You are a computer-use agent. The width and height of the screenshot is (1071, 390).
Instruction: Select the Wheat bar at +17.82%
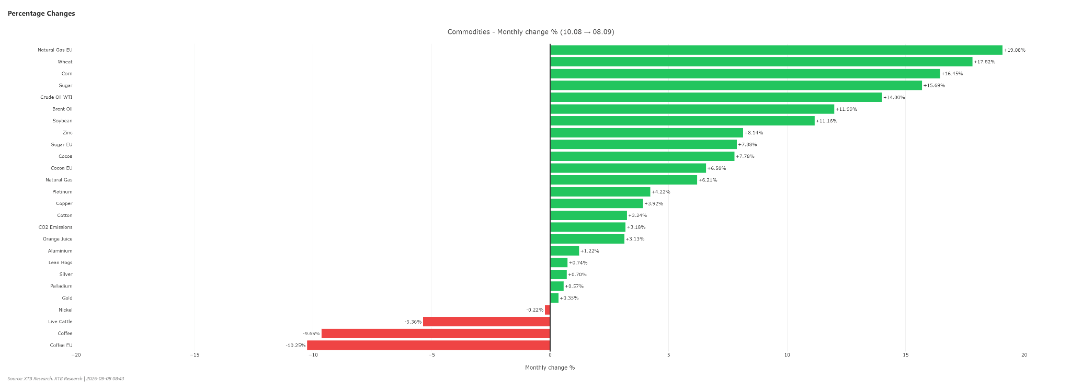[x=761, y=62]
